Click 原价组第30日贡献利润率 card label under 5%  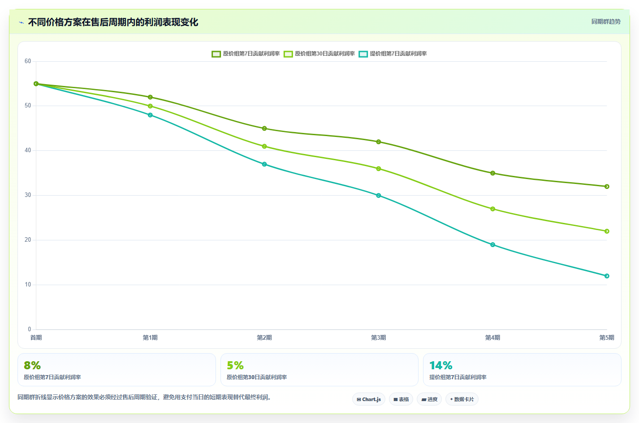click(x=257, y=377)
